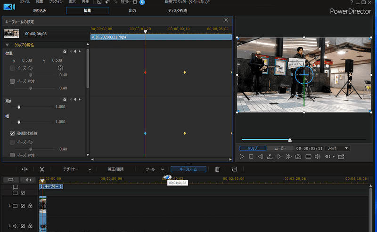Go to next 位置 keyframe

[x=80, y=51]
